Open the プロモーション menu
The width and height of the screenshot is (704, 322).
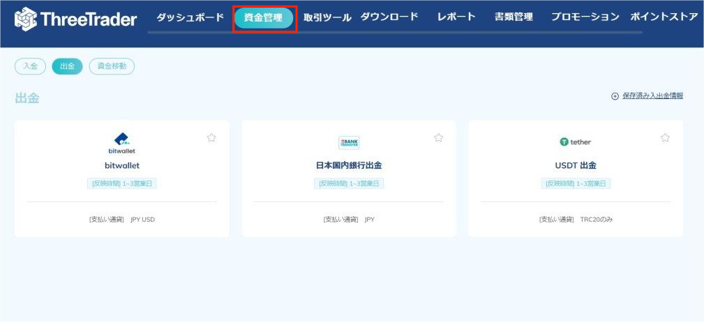coord(585,17)
